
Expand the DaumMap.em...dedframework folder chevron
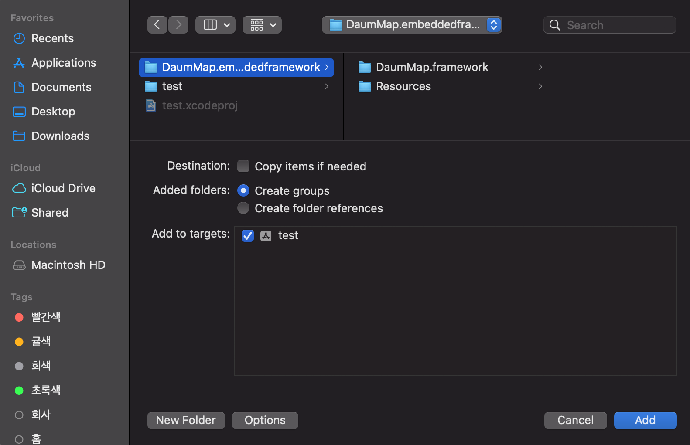(x=327, y=67)
